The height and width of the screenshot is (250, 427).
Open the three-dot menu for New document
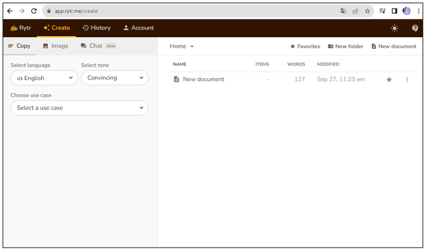pyautogui.click(x=407, y=79)
